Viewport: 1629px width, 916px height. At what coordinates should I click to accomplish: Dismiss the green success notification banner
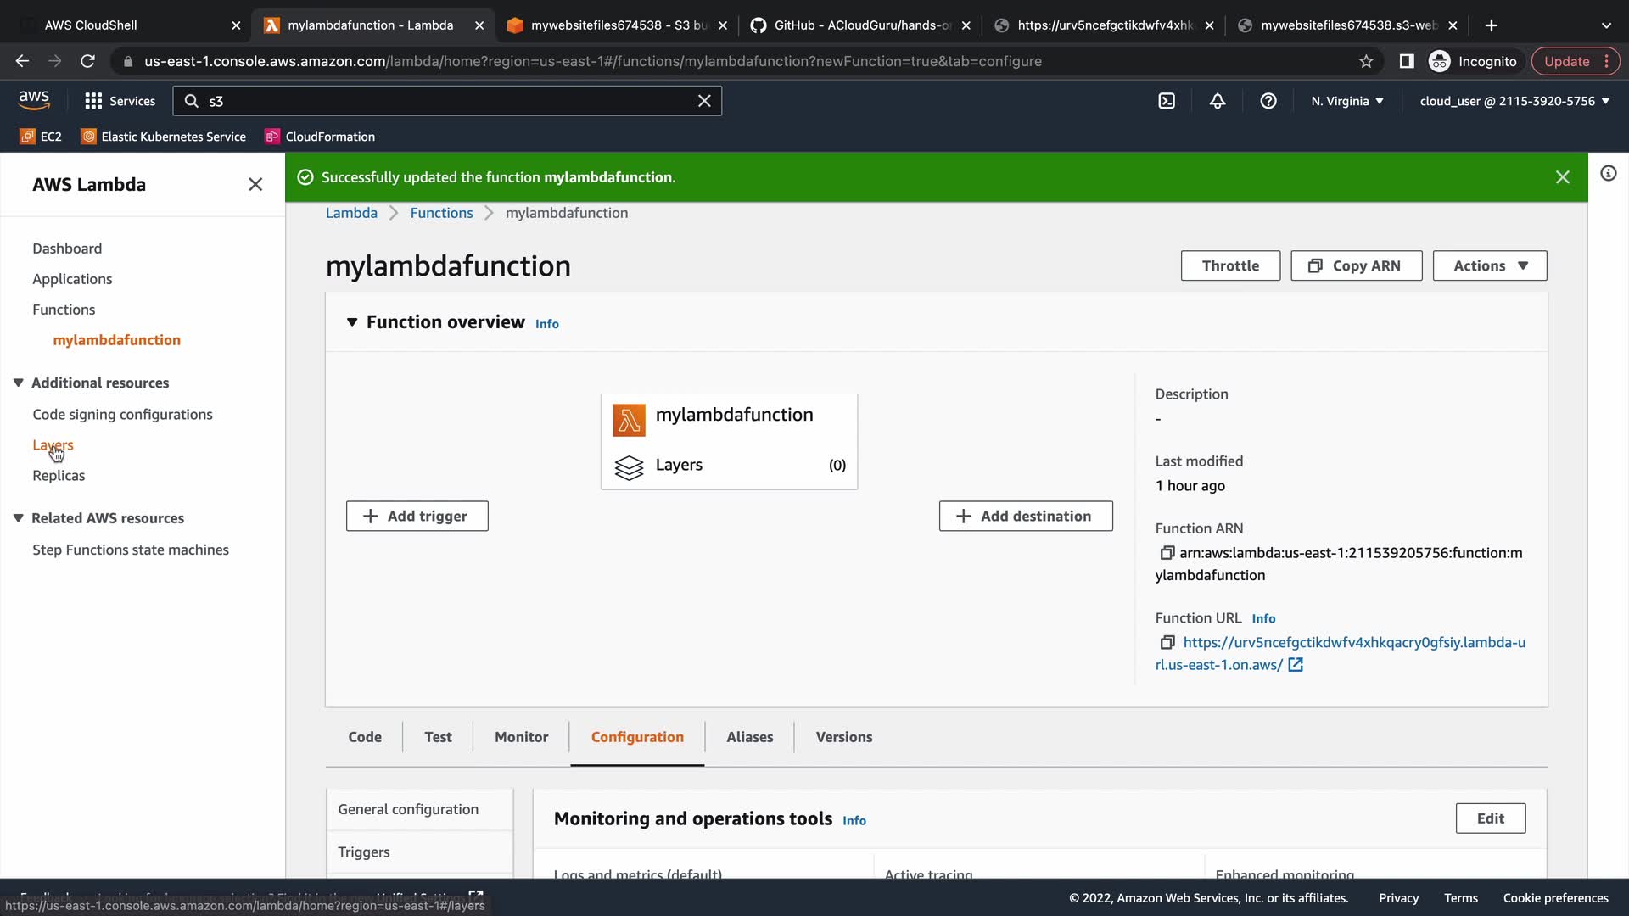pos(1562,177)
